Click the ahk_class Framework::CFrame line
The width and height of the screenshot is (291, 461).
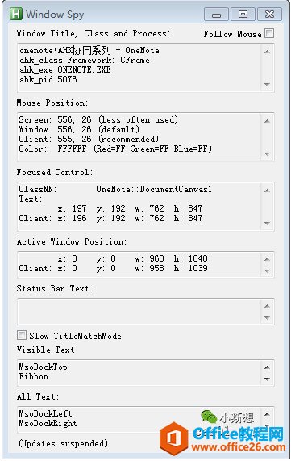coord(85,61)
